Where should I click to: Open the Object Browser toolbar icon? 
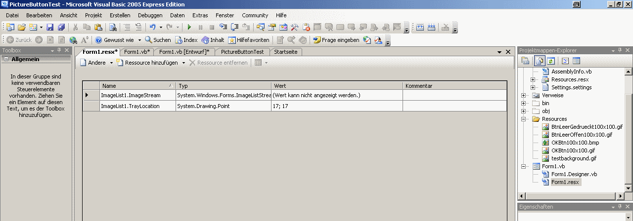point(283,27)
